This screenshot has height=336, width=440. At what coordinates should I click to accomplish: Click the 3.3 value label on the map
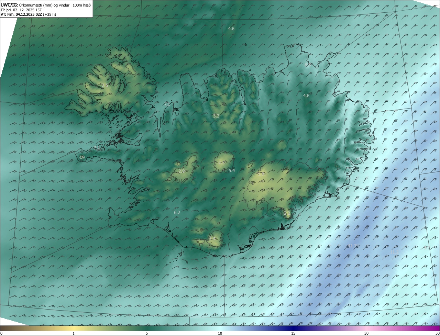(x=216, y=116)
